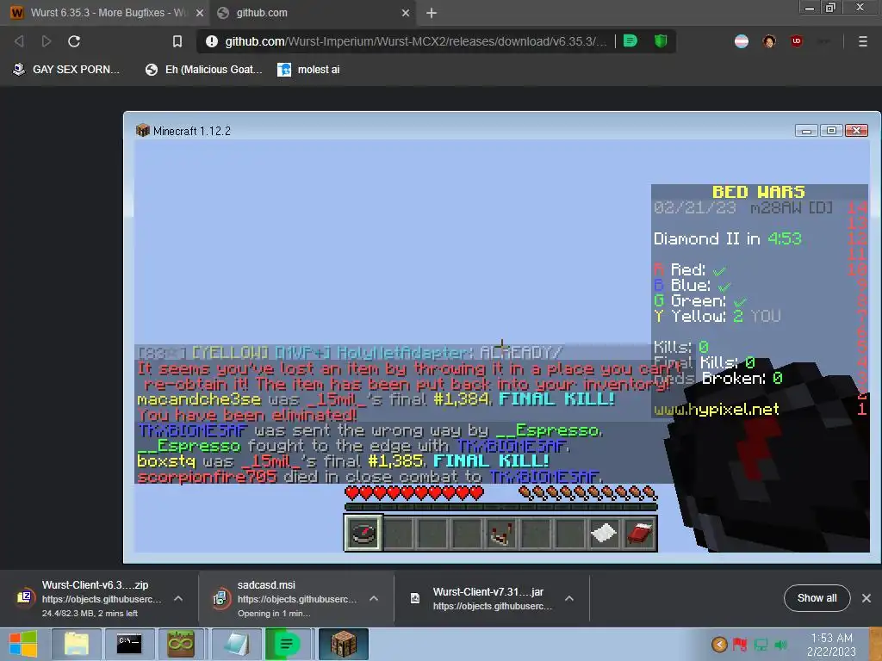Click the orange arrow tray icon
The height and width of the screenshot is (661, 882).
click(719, 644)
